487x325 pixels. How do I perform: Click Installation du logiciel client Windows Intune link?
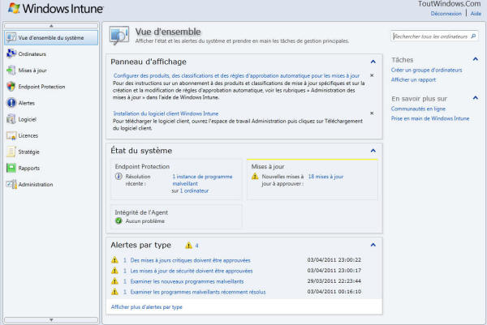click(x=166, y=113)
